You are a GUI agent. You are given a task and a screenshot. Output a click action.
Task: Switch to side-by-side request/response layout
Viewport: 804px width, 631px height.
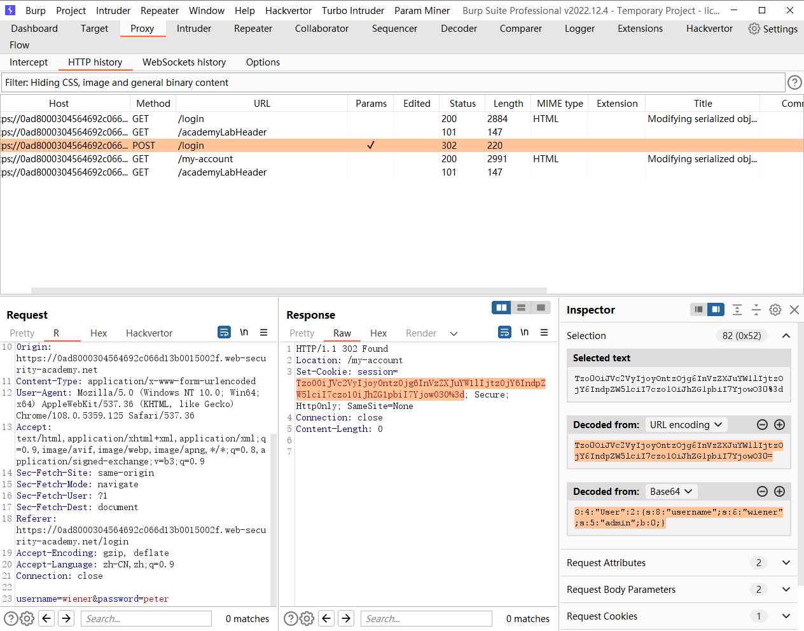pyautogui.click(x=501, y=308)
